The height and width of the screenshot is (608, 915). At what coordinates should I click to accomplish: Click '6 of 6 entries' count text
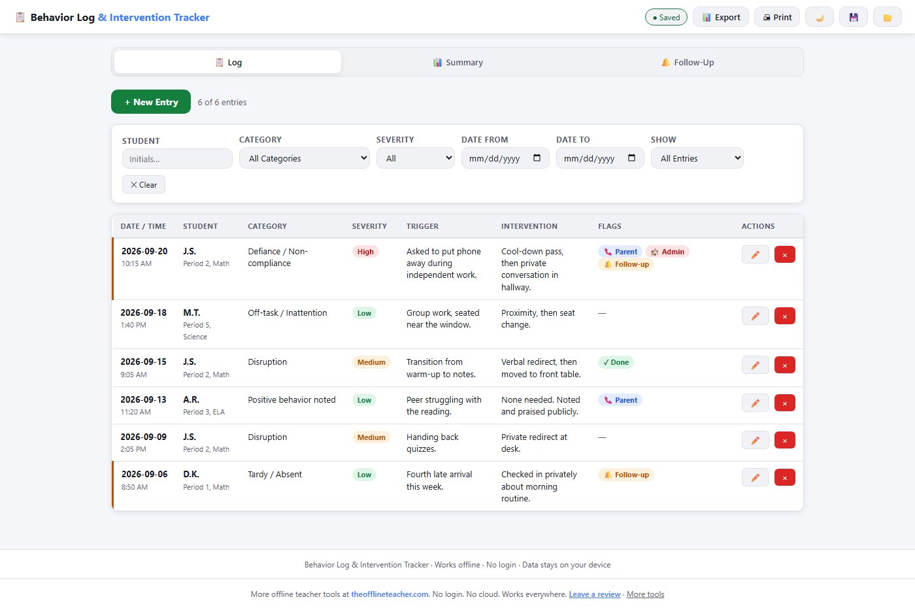222,102
